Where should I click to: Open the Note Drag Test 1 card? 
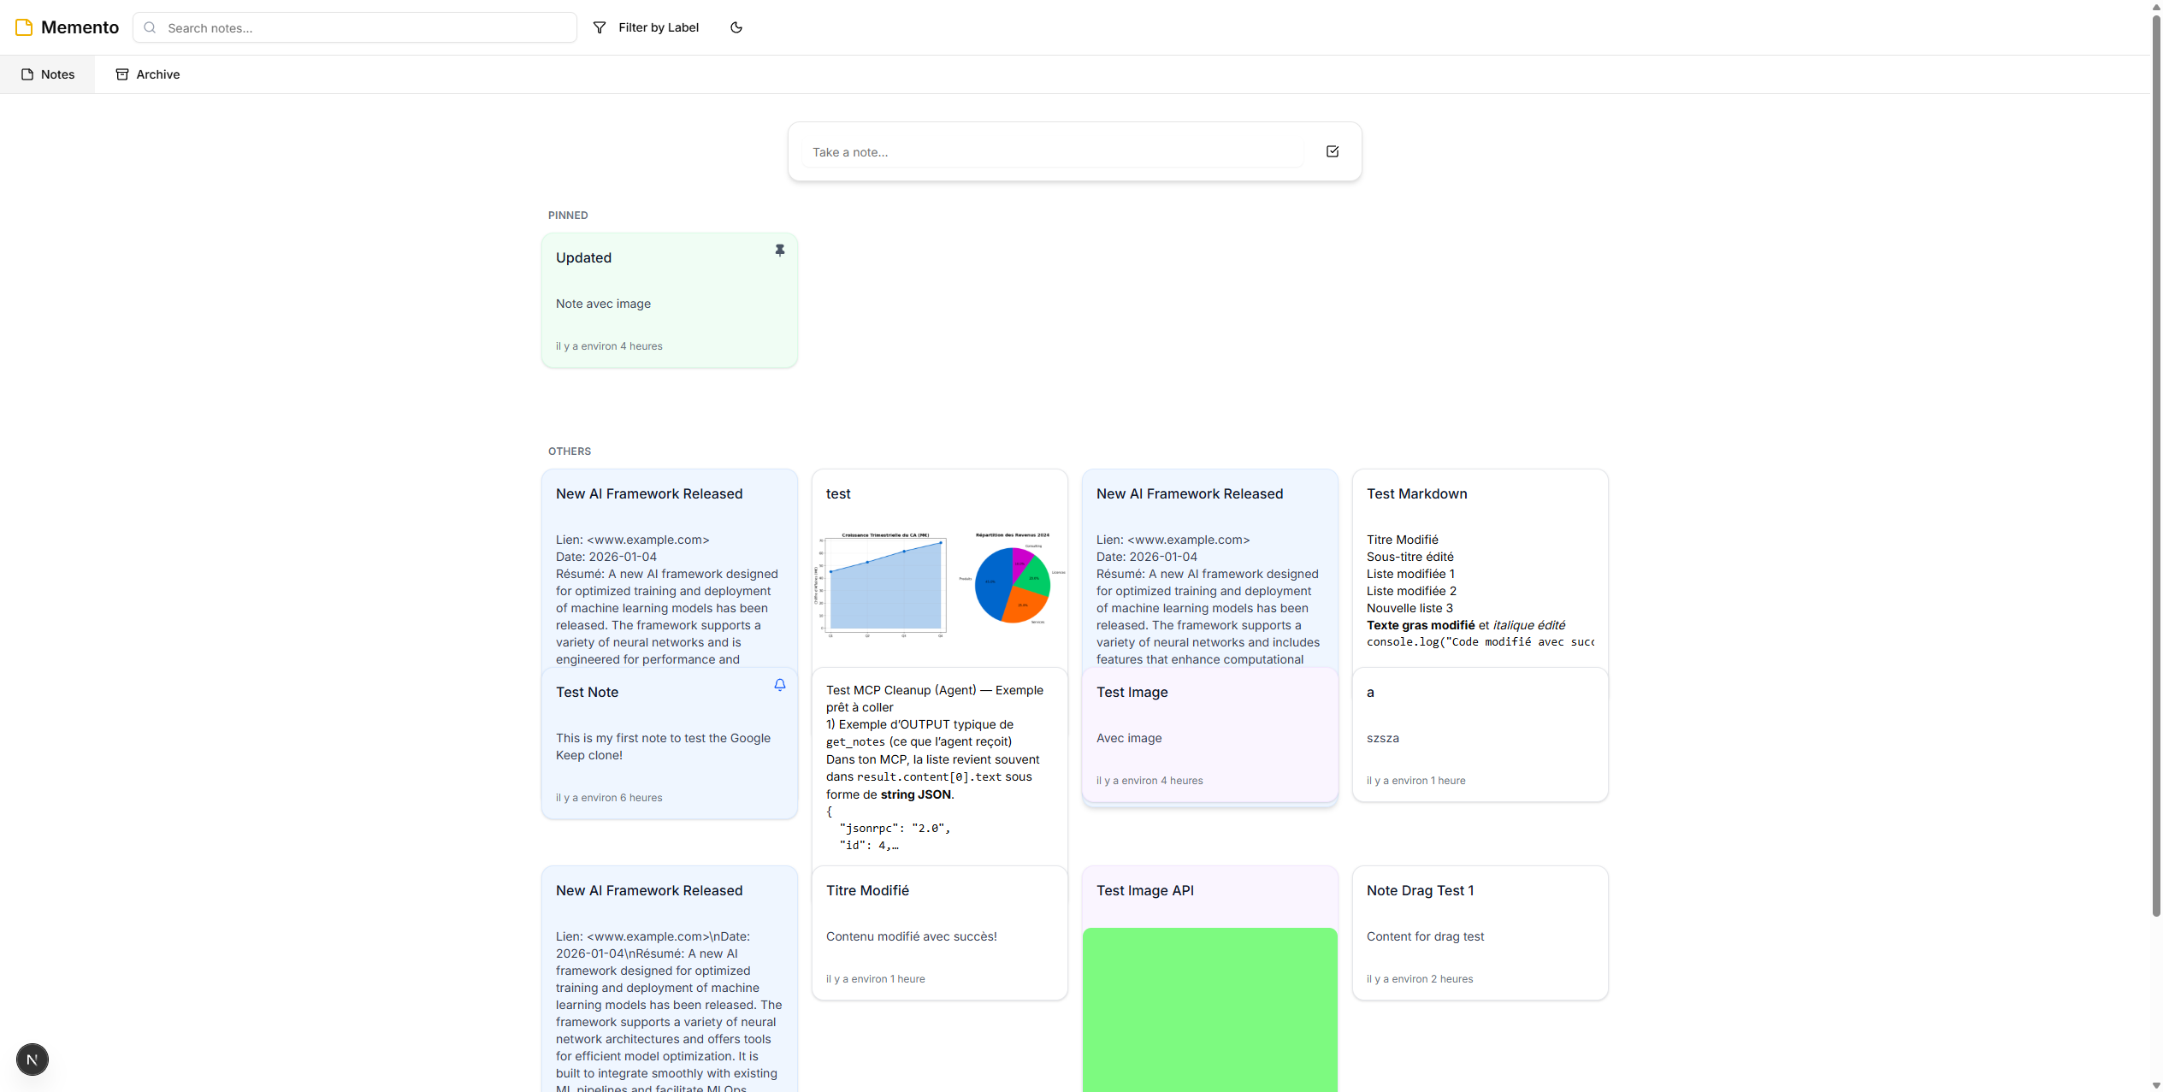1480,932
